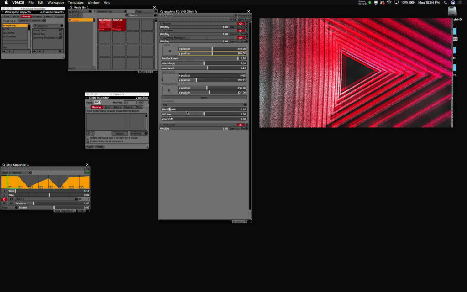Click the gear icon below the asset list
467x292 pixels.
(x=60, y=52)
